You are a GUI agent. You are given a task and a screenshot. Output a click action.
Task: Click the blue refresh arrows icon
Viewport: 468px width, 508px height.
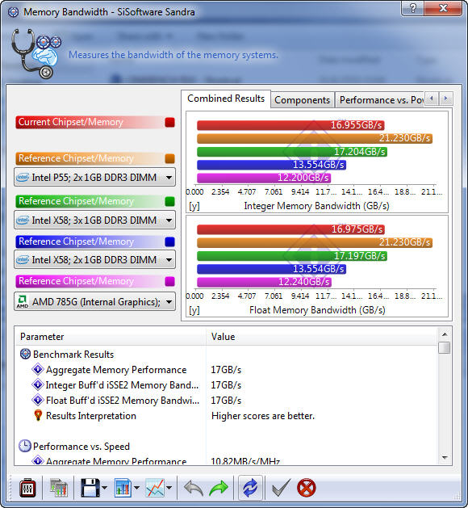(x=250, y=488)
